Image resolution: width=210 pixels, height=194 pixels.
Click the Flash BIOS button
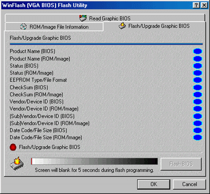(x=181, y=164)
